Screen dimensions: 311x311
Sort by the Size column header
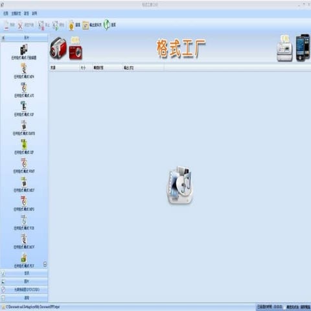[x=86, y=68]
